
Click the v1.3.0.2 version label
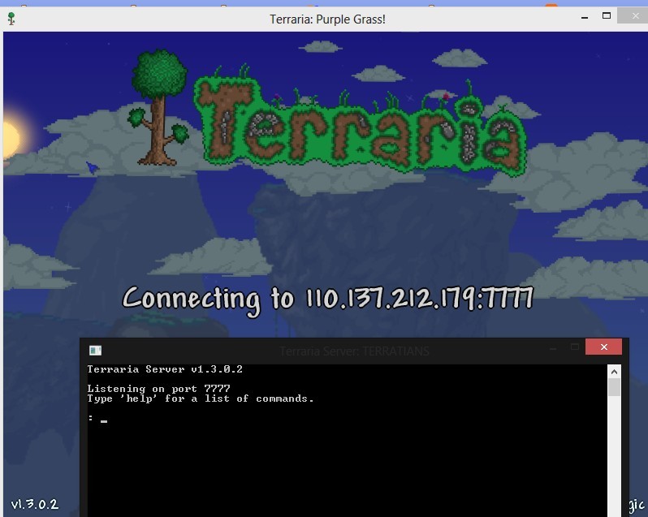(35, 504)
